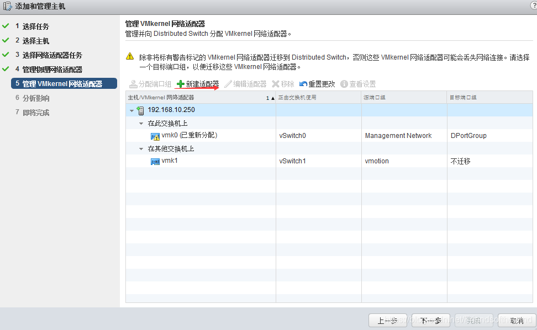Click the host server icon for 192.168.10.250

140,110
